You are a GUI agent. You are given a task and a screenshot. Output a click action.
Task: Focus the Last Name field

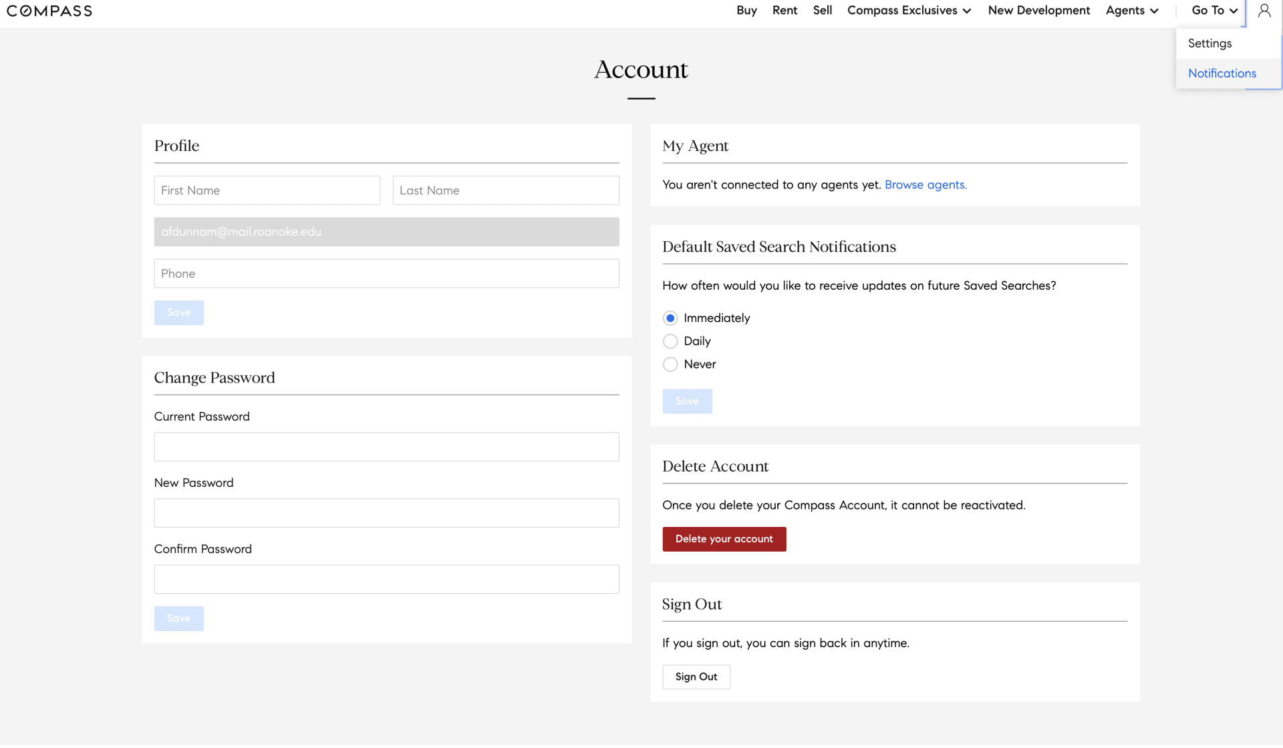pyautogui.click(x=505, y=191)
